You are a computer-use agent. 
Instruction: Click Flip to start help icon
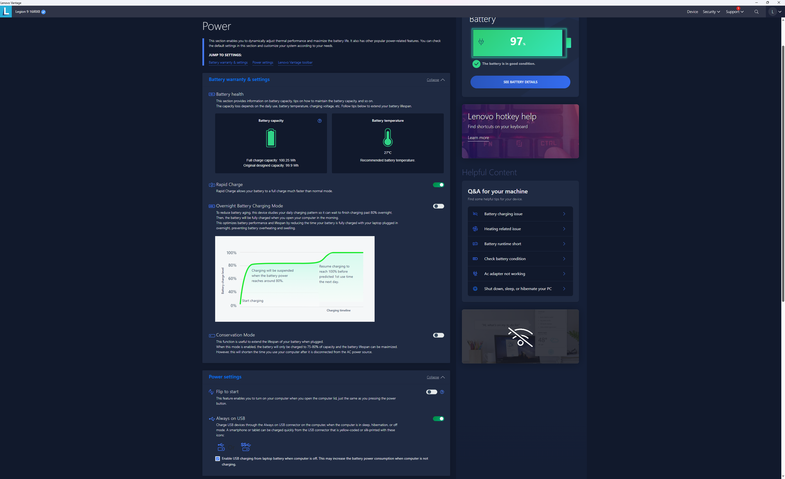point(442,392)
